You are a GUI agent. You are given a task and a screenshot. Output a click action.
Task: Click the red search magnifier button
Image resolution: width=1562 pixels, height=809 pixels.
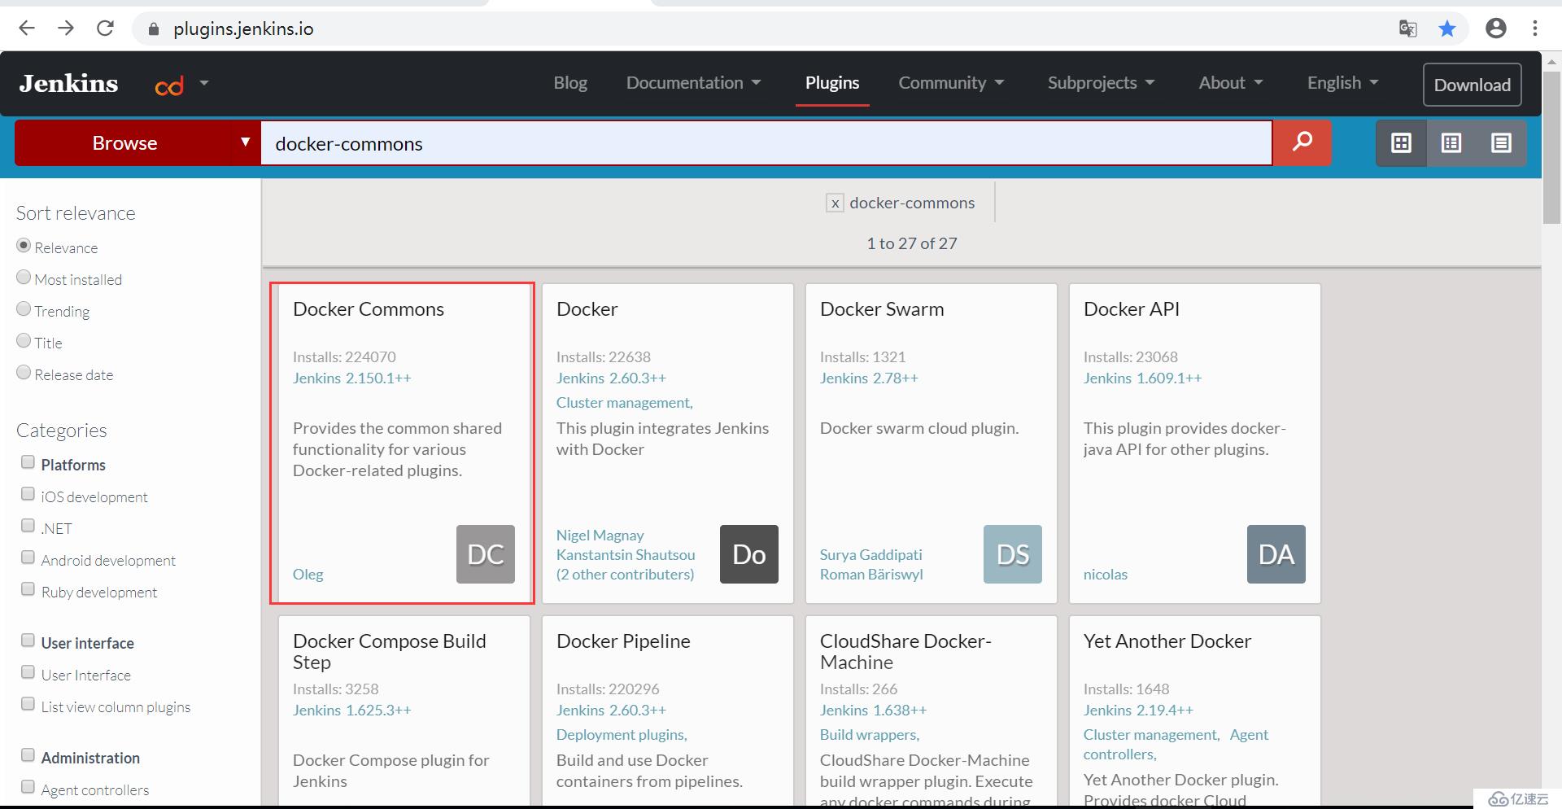click(x=1302, y=142)
